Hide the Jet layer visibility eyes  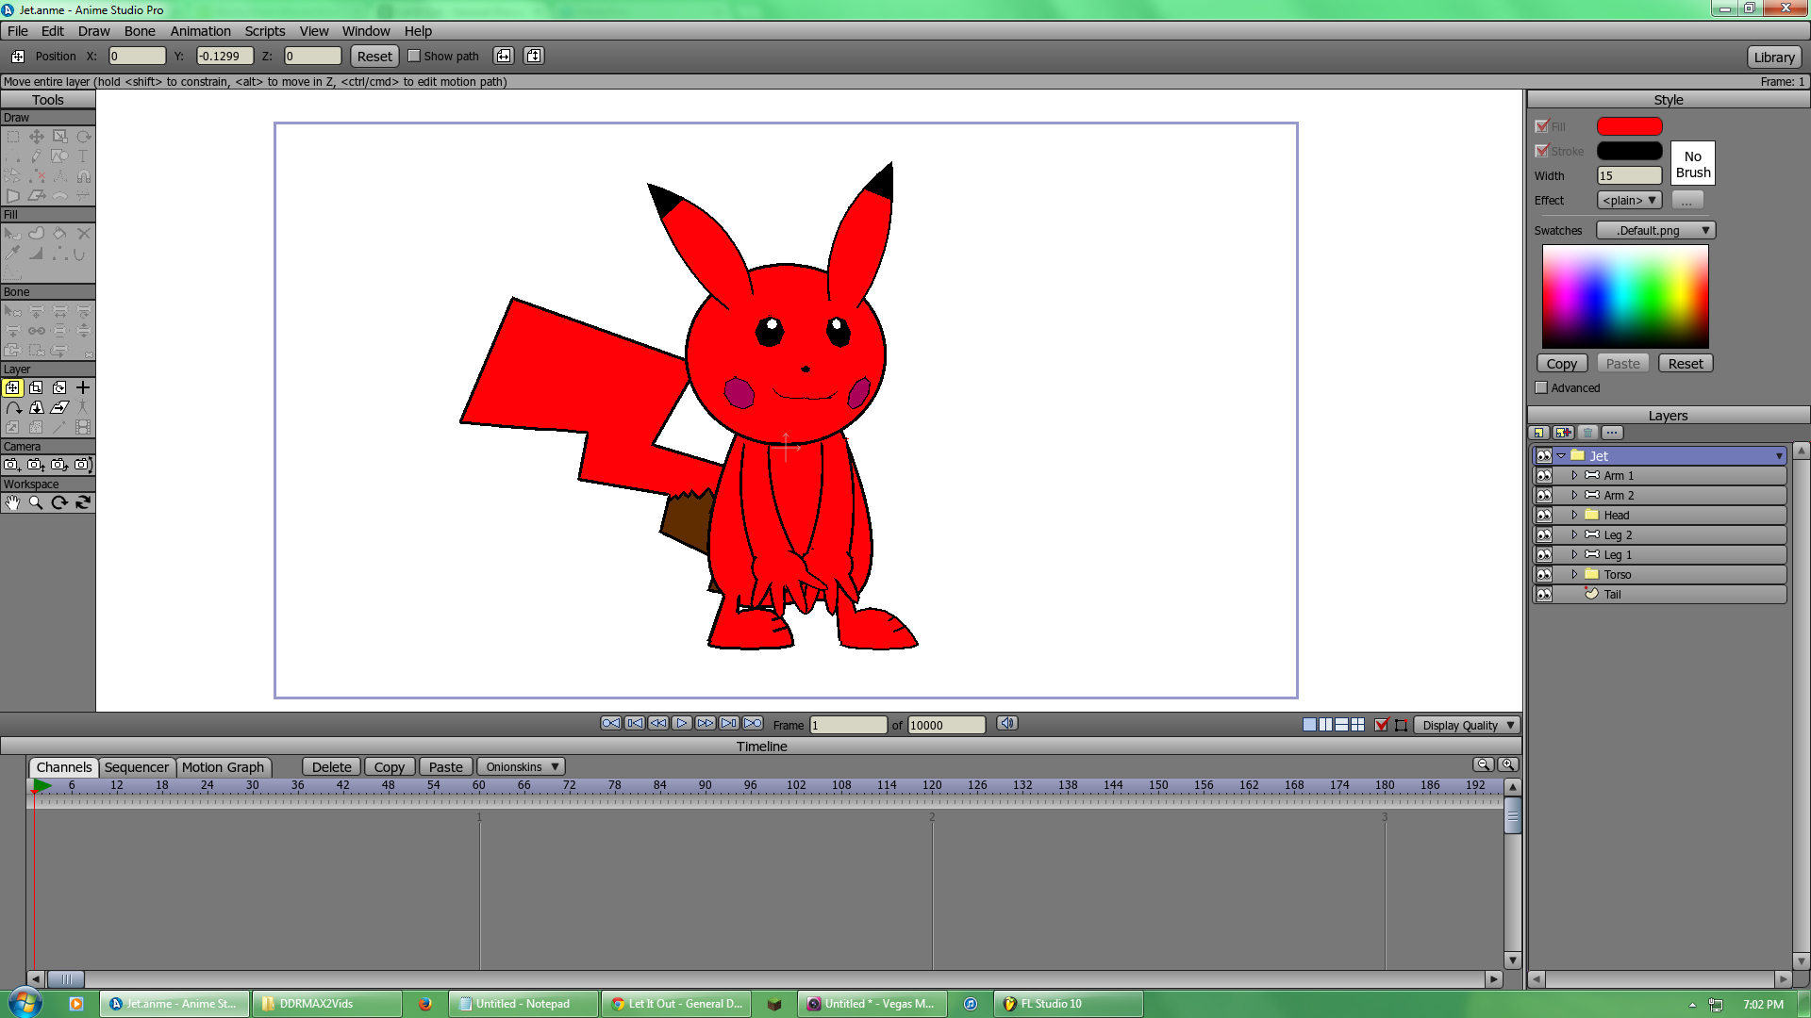(x=1544, y=456)
